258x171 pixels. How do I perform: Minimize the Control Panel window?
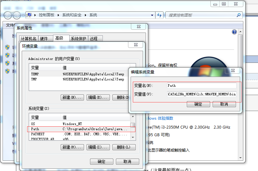215,4
